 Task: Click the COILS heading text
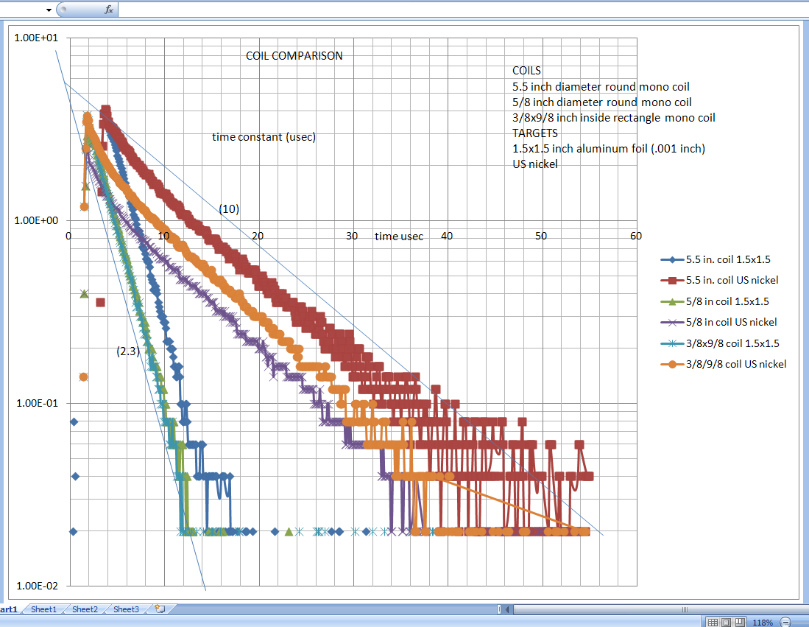(526, 71)
